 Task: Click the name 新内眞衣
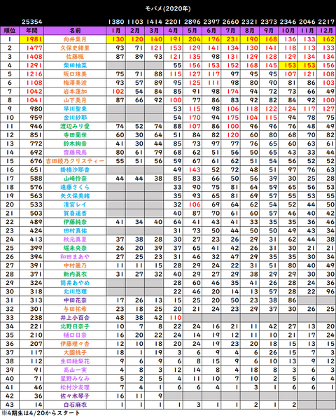(75, 274)
